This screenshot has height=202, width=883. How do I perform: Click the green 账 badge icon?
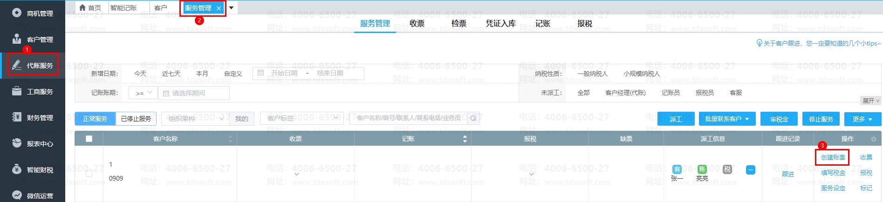(702, 169)
